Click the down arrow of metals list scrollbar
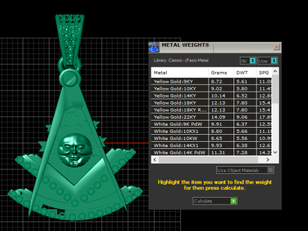Image resolution: width=308 pixels, height=231 pixels. pyautogui.click(x=275, y=152)
